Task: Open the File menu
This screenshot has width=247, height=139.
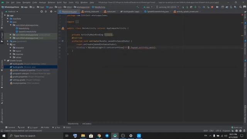Action: 8,3
